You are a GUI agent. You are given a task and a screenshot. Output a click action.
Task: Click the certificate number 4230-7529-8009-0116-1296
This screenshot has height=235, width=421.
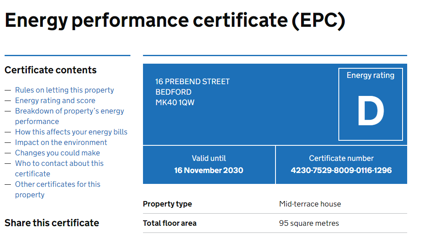(x=341, y=170)
